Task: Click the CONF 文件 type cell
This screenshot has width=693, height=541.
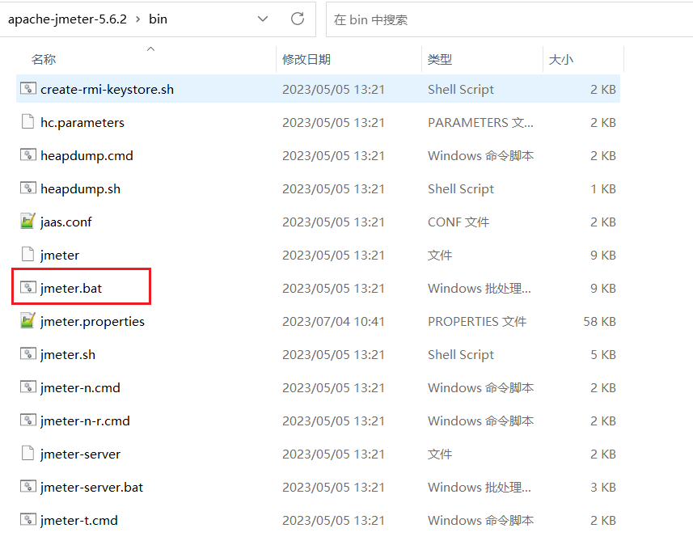Action: coord(458,222)
